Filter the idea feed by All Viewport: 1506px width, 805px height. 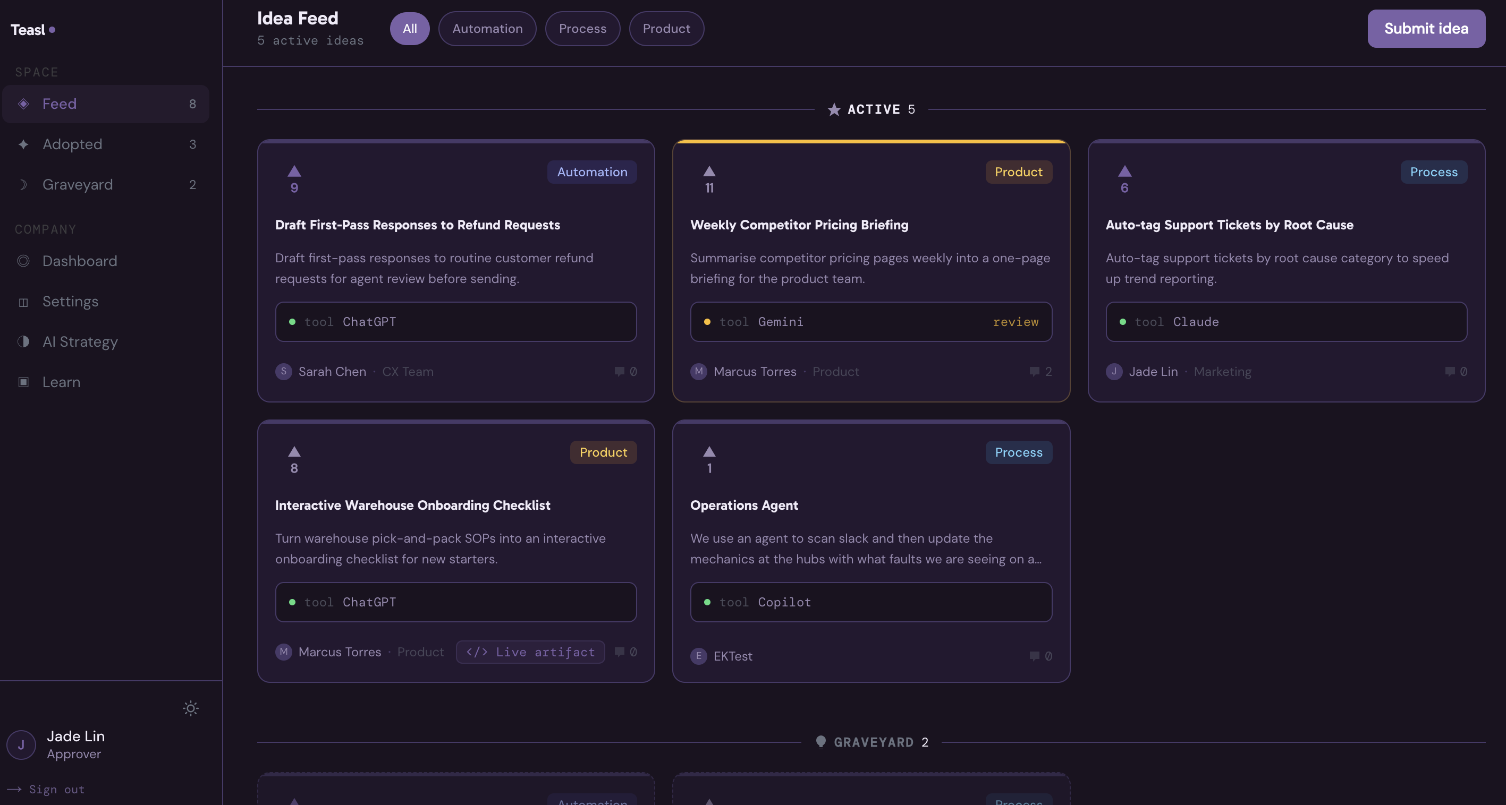(410, 29)
